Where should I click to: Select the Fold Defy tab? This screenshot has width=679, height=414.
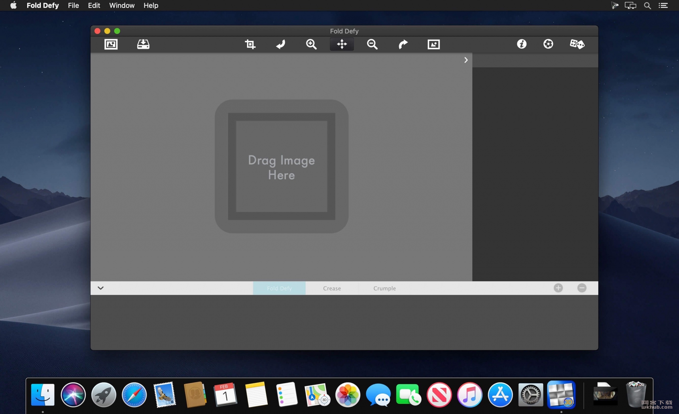(x=279, y=288)
